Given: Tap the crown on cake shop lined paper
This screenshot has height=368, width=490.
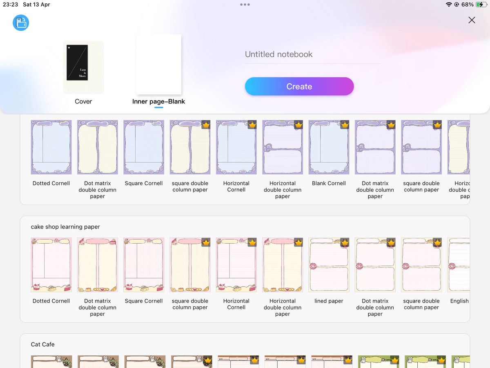Looking at the screenshot, I should point(345,242).
